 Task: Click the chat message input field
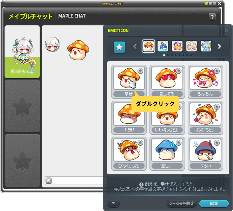pyautogui.click(x=78, y=181)
